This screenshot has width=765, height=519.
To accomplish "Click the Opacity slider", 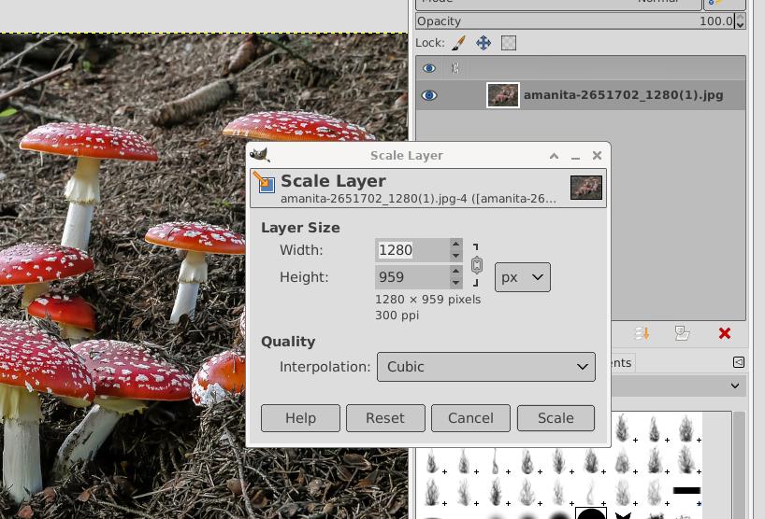I will pyautogui.click(x=575, y=21).
